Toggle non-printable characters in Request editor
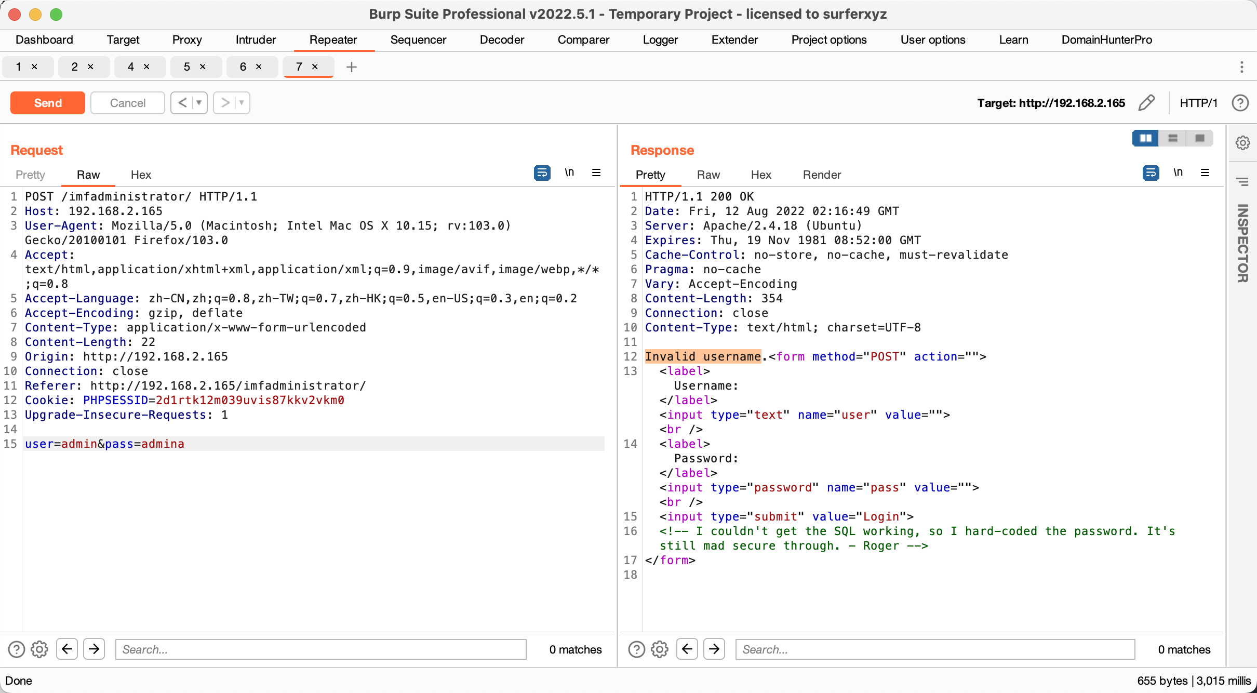The image size is (1257, 693). click(569, 172)
